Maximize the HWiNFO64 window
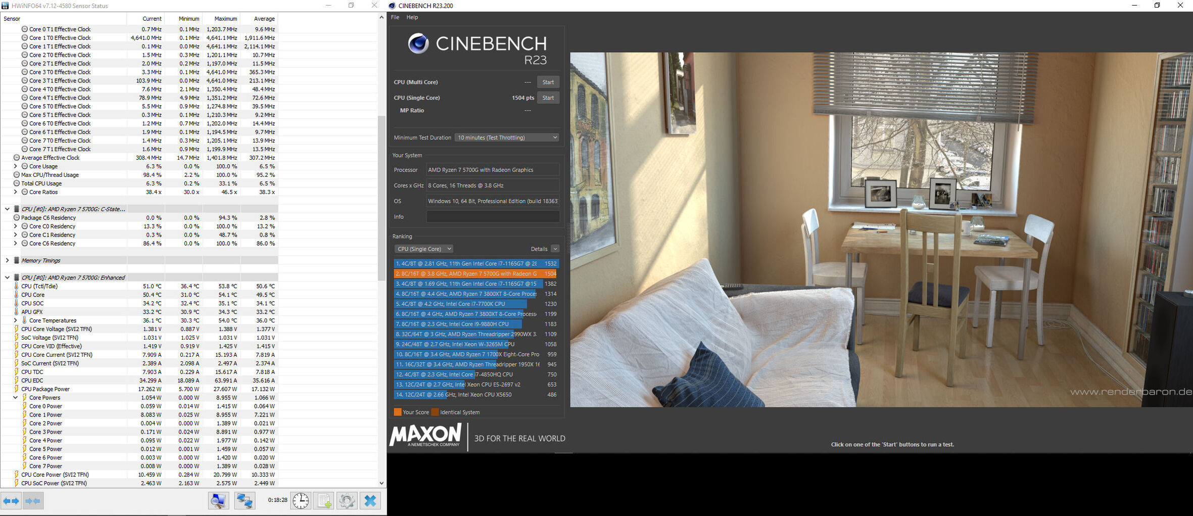This screenshot has width=1193, height=516. point(351,6)
